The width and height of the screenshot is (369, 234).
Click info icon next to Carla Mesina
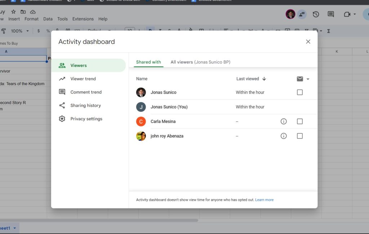(x=284, y=122)
